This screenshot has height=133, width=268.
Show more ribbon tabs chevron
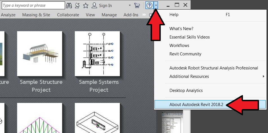click(144, 15)
